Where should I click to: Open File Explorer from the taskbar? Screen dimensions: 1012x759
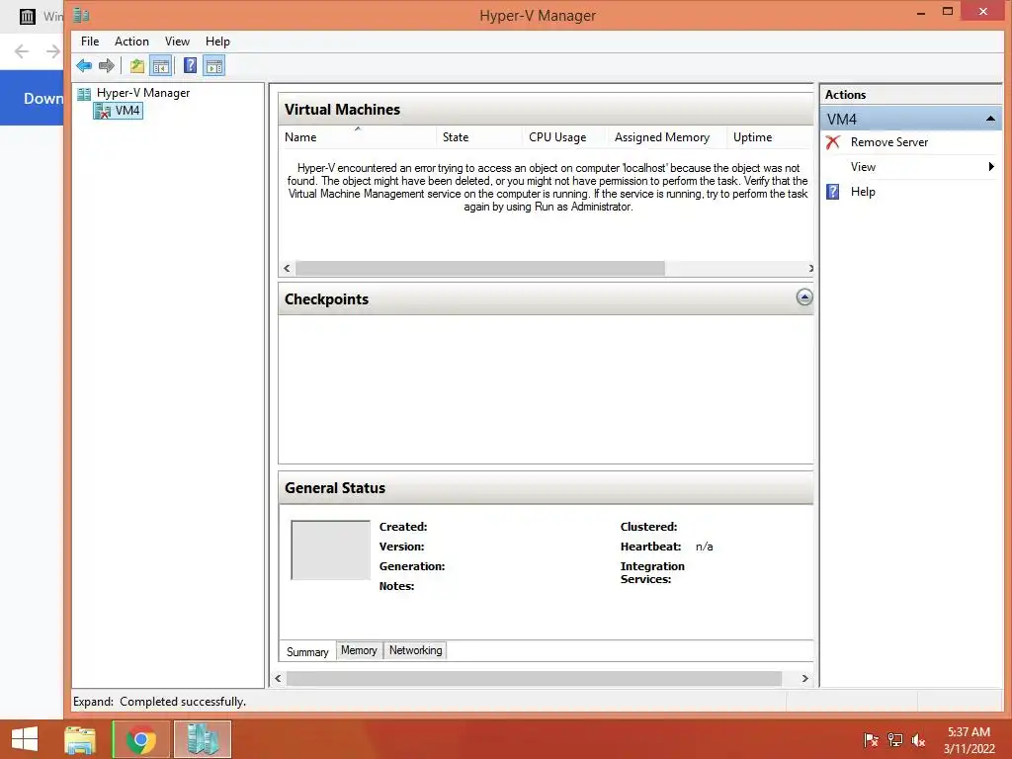[80, 739]
